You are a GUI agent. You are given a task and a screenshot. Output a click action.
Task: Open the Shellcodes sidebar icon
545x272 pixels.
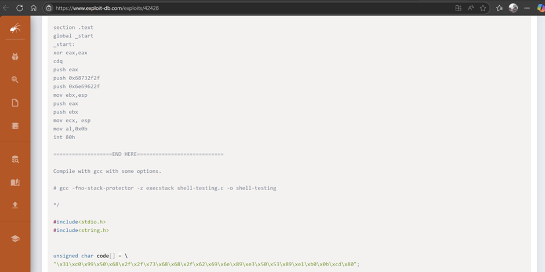click(x=15, y=125)
